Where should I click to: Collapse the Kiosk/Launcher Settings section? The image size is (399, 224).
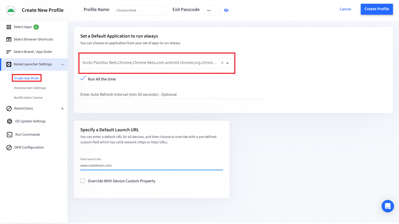(63, 64)
